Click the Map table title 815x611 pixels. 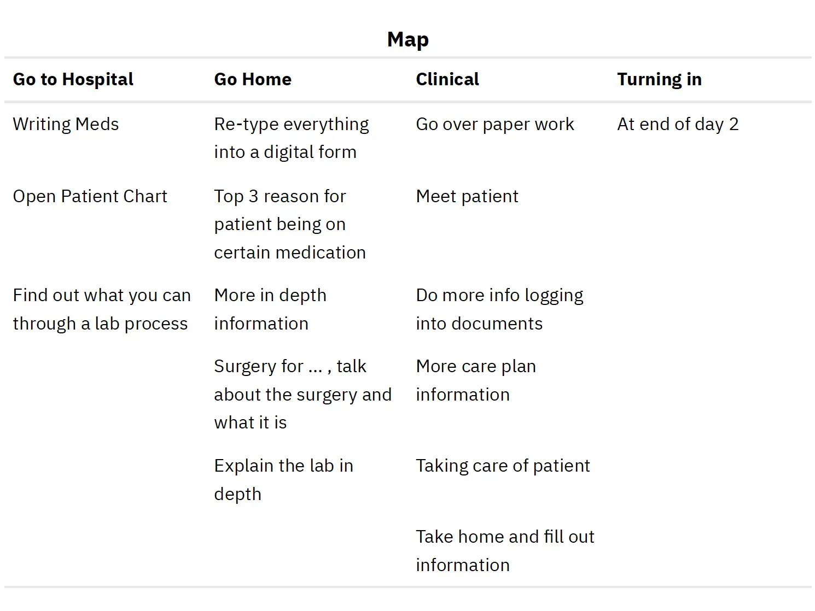(x=408, y=39)
